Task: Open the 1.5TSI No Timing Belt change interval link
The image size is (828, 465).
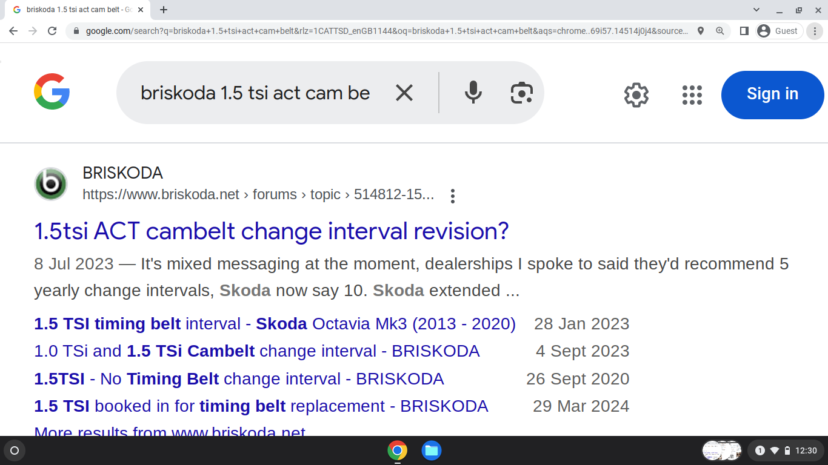Action: click(239, 379)
